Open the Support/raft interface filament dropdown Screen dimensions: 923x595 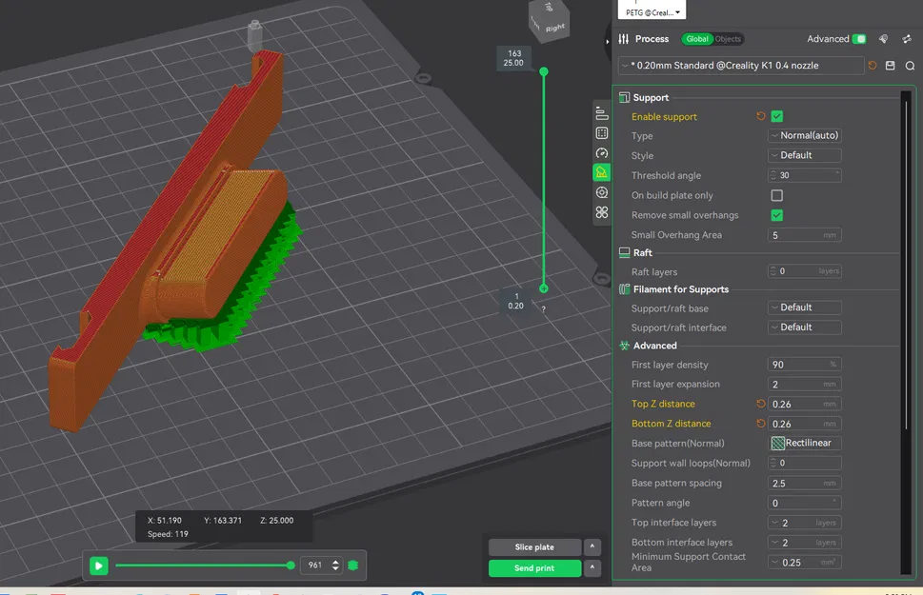(804, 327)
